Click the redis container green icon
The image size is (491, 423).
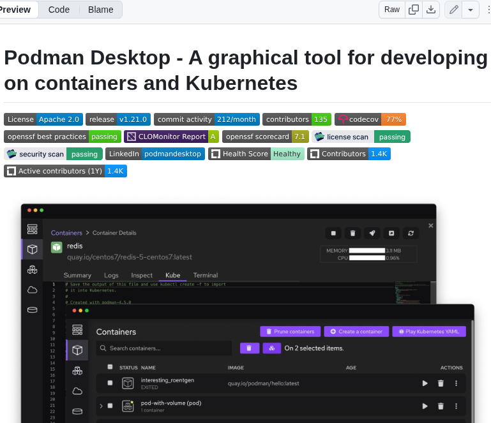(57, 247)
